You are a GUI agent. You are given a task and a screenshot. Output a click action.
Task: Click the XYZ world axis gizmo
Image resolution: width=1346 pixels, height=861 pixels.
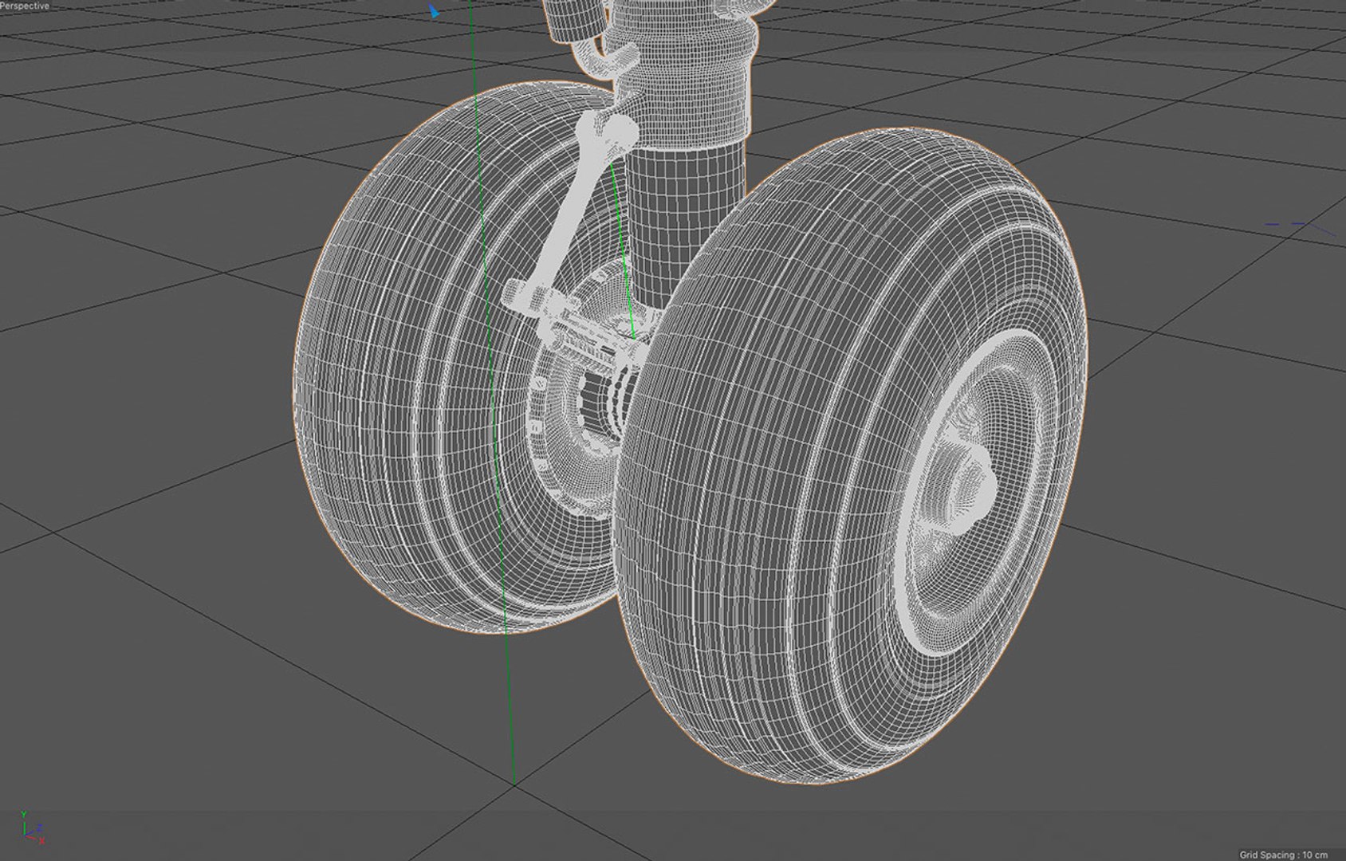[33, 827]
